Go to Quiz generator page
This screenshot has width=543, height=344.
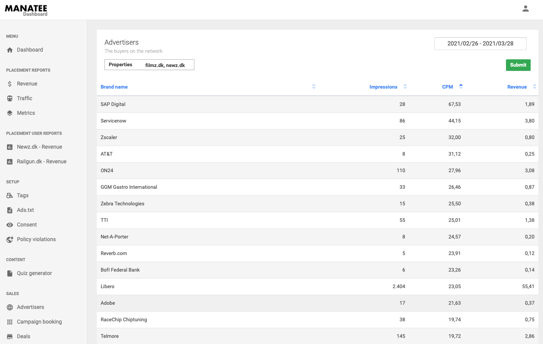pos(34,274)
